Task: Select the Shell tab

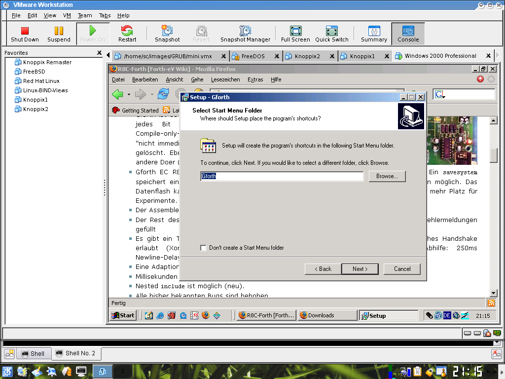Action: (34, 354)
